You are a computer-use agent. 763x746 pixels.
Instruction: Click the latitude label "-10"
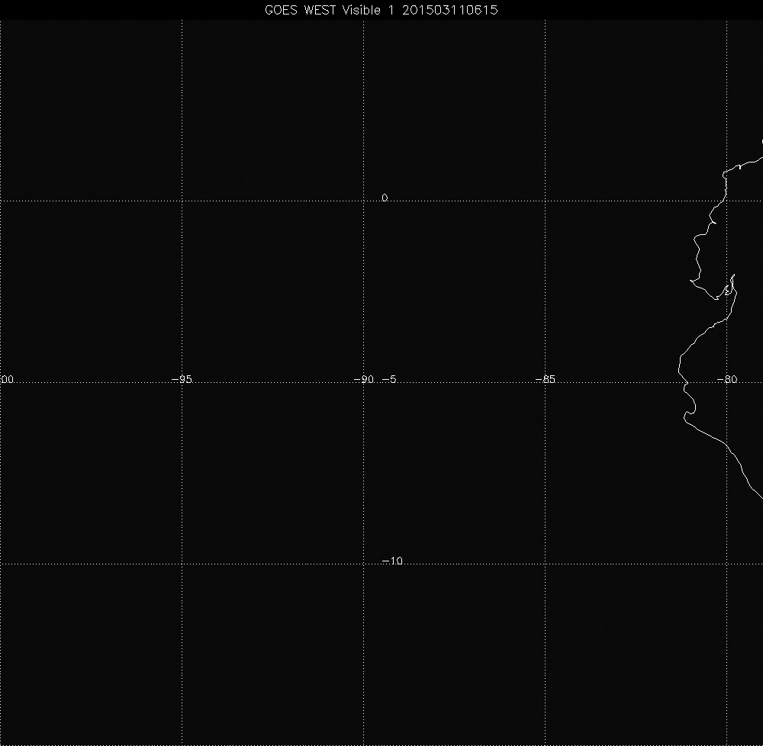[392, 561]
